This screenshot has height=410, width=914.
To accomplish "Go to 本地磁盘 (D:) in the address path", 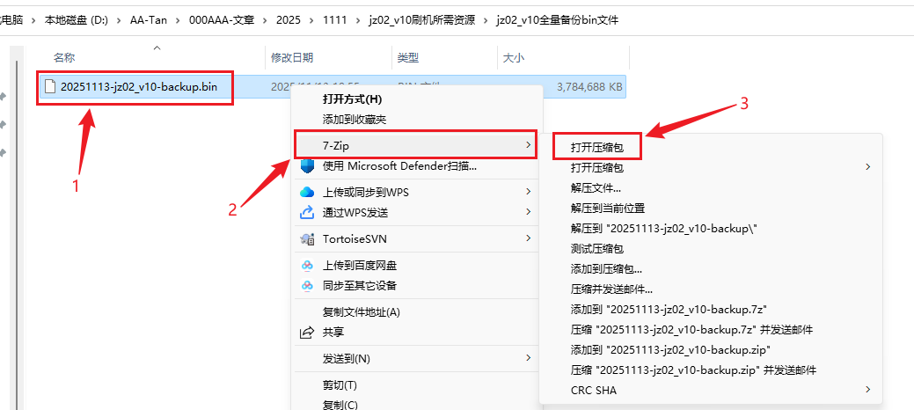I will coord(76,19).
